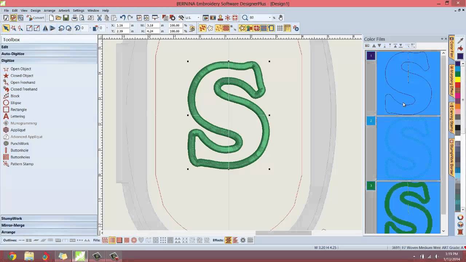The width and height of the screenshot is (466, 262).
Task: Open File Explorer from the taskbar
Action: click(29, 257)
